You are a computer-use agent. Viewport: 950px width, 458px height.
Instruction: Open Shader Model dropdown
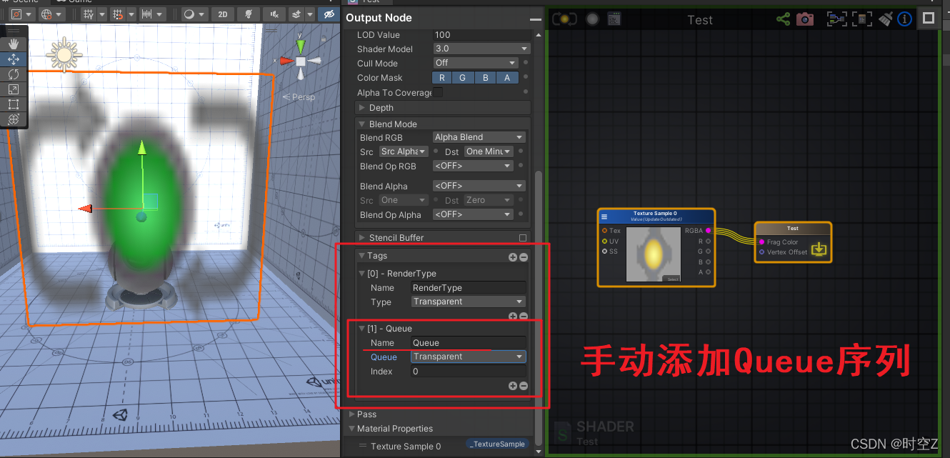tap(482, 49)
